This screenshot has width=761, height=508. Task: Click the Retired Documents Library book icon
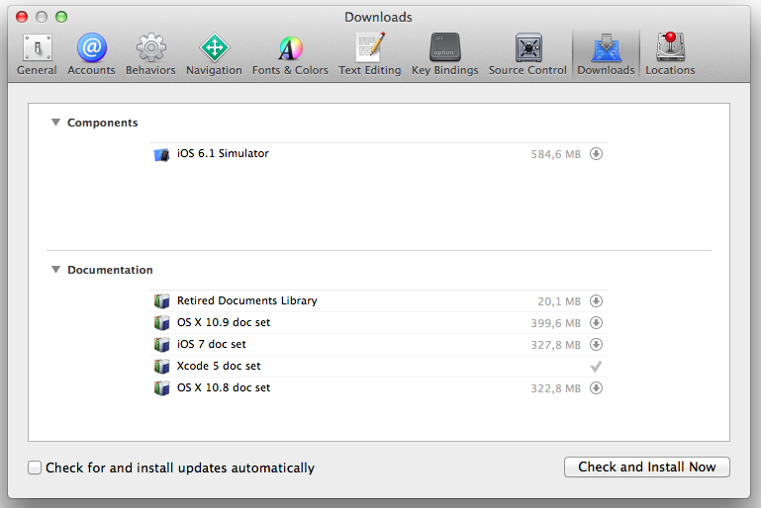[x=161, y=301]
